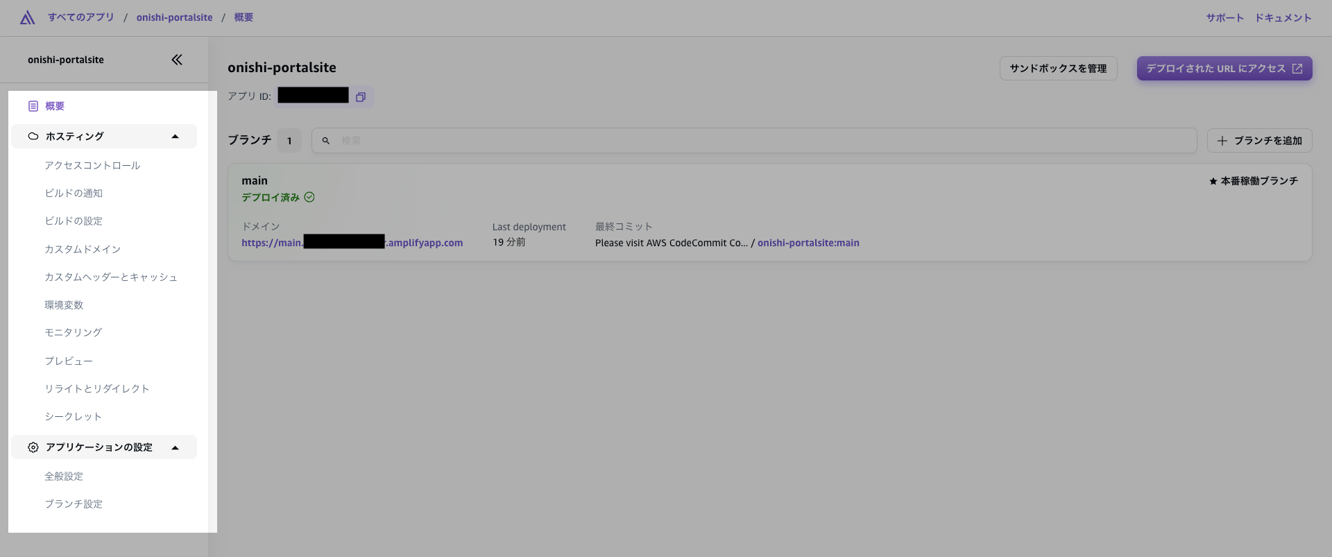
Task: Open ブランチ設定 in the sidebar
Action: click(x=74, y=504)
